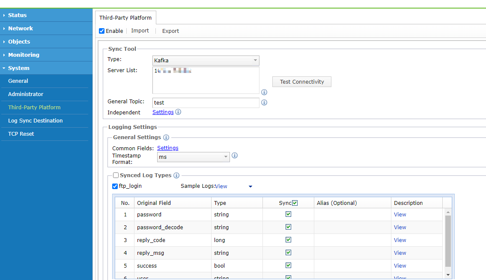Toggle the Synced Log Types checkbox
Screen dimensions: 486x280
click(116, 175)
